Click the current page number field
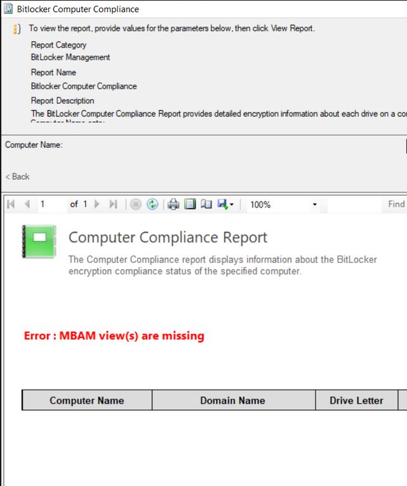 [x=52, y=205]
